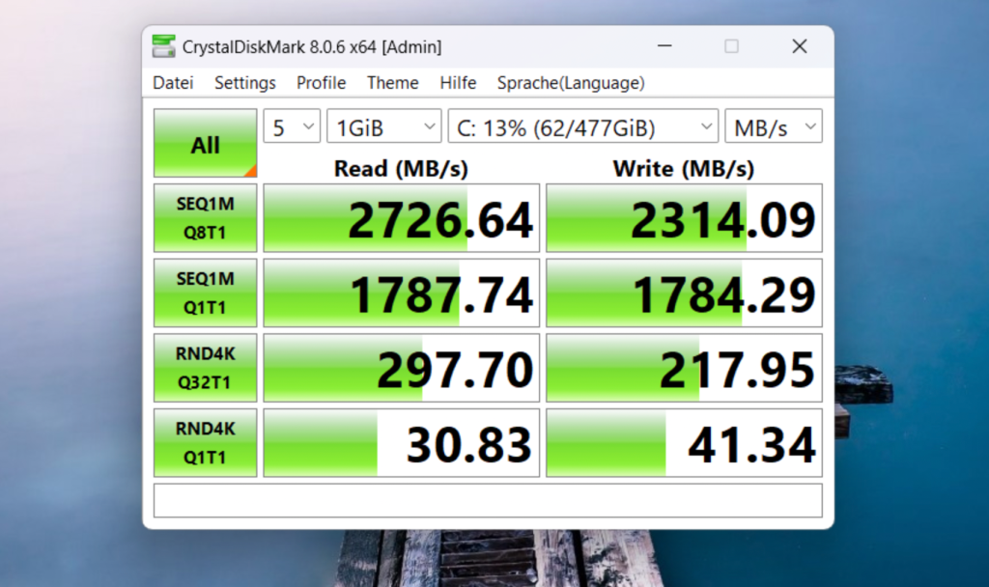Click the RND4K Q1T1 write result 41.34
Screen dimensions: 989x587
684,443
